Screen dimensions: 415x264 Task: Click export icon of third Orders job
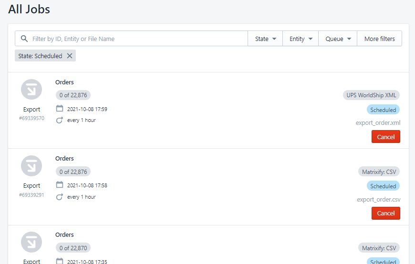pyautogui.click(x=31, y=242)
